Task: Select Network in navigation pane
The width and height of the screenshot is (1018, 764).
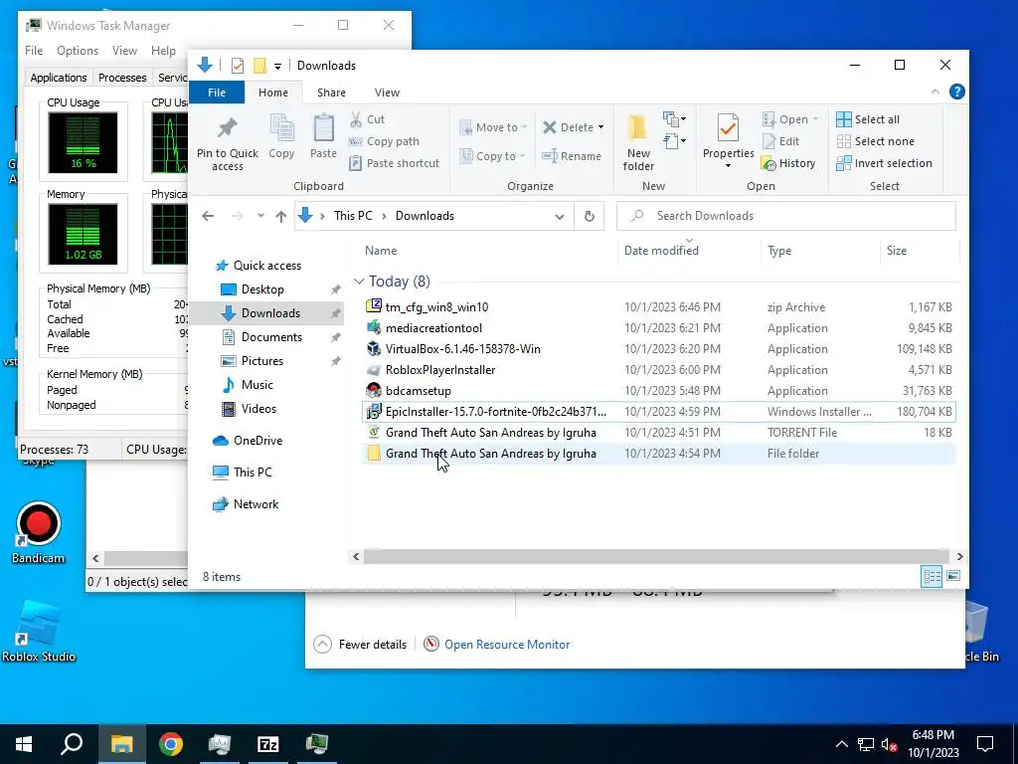Action: [255, 504]
